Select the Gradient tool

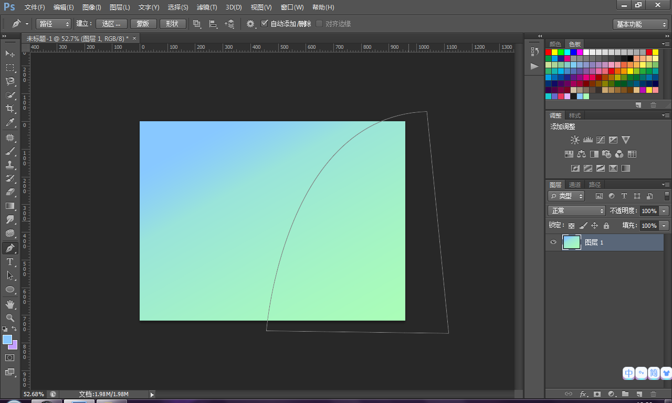point(10,206)
